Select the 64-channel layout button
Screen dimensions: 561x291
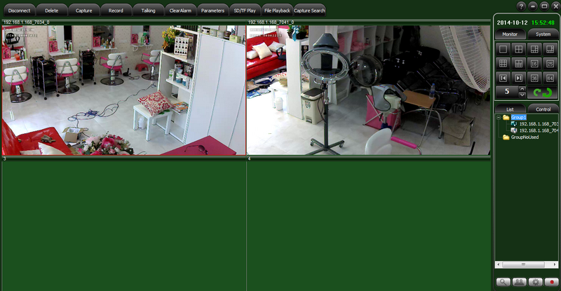point(550,78)
